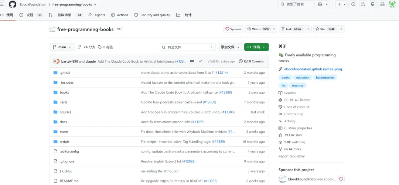This screenshot has width=399, height=185.
Task: Switch to the 代码 tab
Action: (8, 15)
